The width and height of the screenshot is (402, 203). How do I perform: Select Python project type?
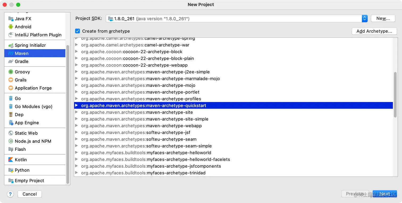(35, 170)
